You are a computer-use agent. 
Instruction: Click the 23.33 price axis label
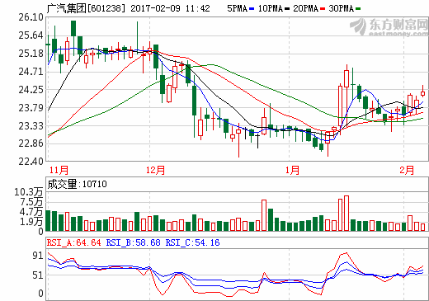point(31,126)
